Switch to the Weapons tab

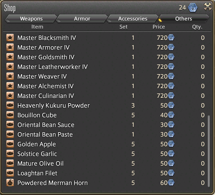pyautogui.click(x=31, y=19)
